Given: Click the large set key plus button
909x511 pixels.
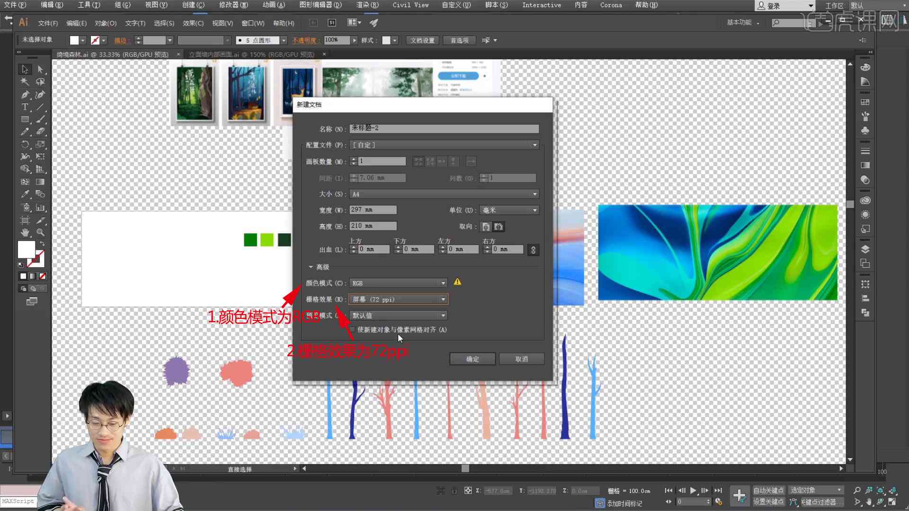Looking at the screenshot, I should (x=739, y=496).
